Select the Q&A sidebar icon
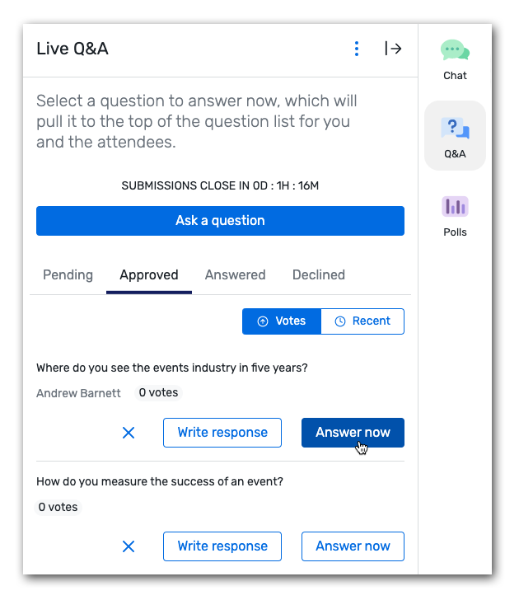The width and height of the screenshot is (519, 600). [x=455, y=136]
